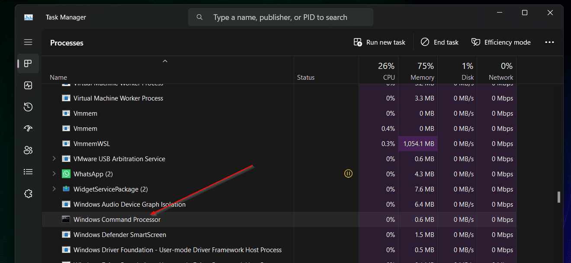Screen dimensions: 571x263
Task: Open the Task Manager navigation hamburger menu
Action: click(28, 42)
